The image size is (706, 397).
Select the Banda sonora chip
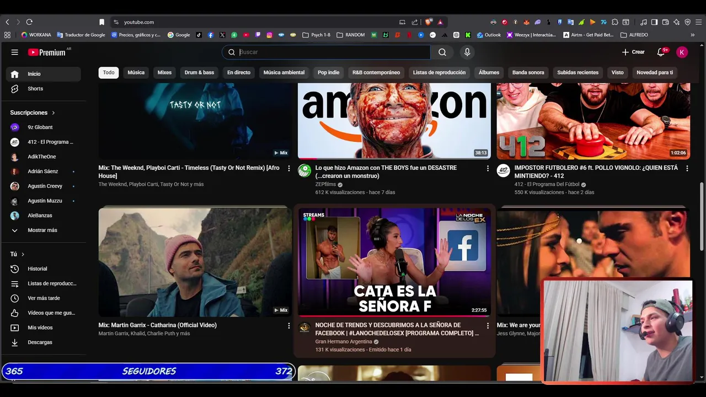(528, 72)
